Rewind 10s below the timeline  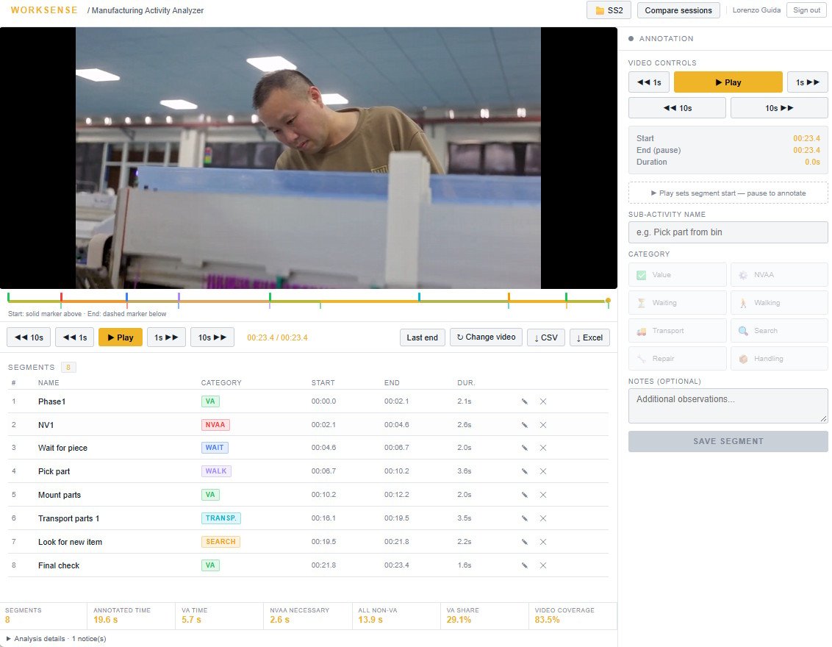29,337
